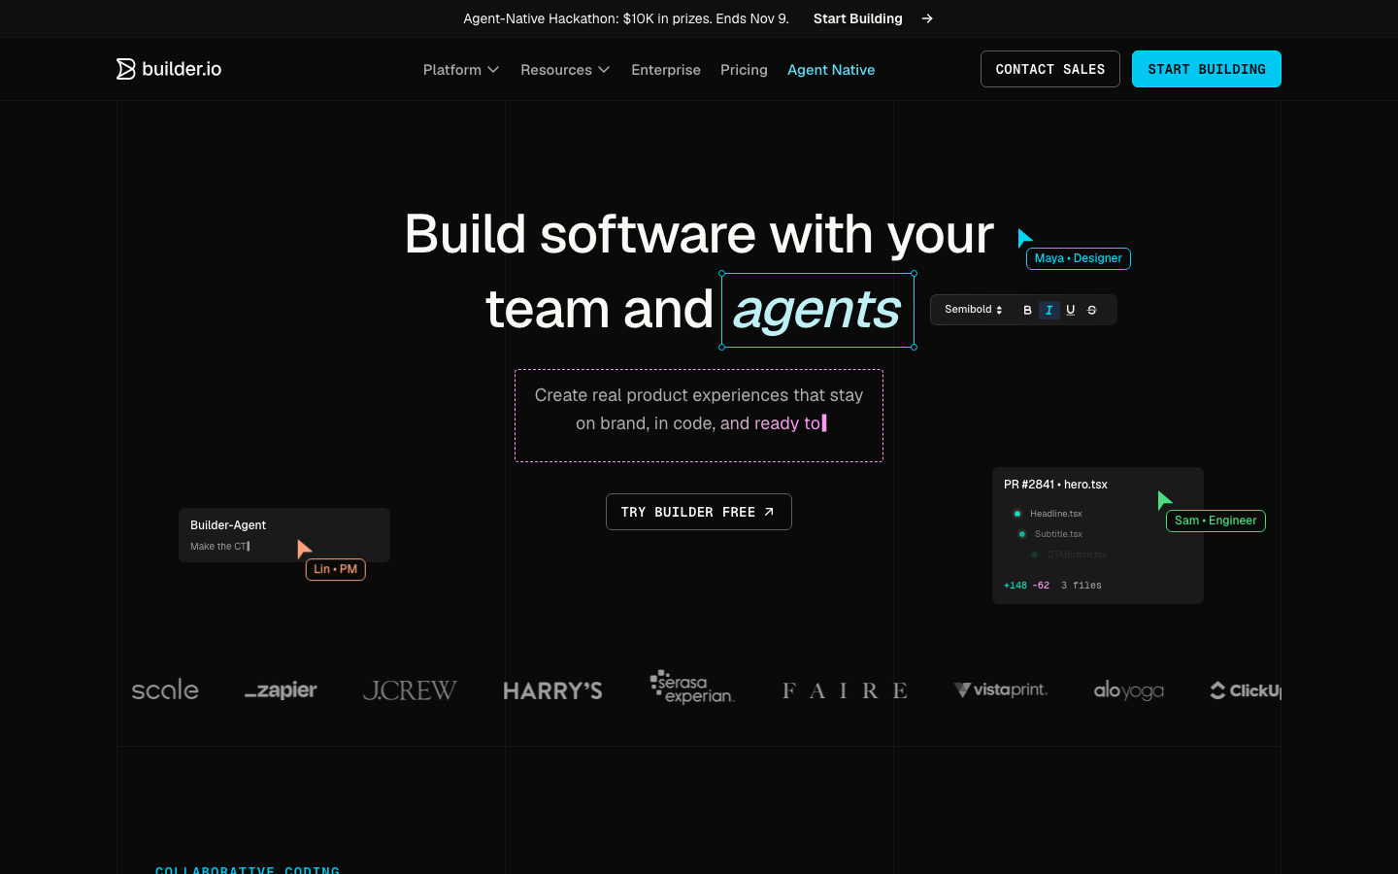Click the Lin • PM cursor label
The height and width of the screenshot is (874, 1398).
336,569
